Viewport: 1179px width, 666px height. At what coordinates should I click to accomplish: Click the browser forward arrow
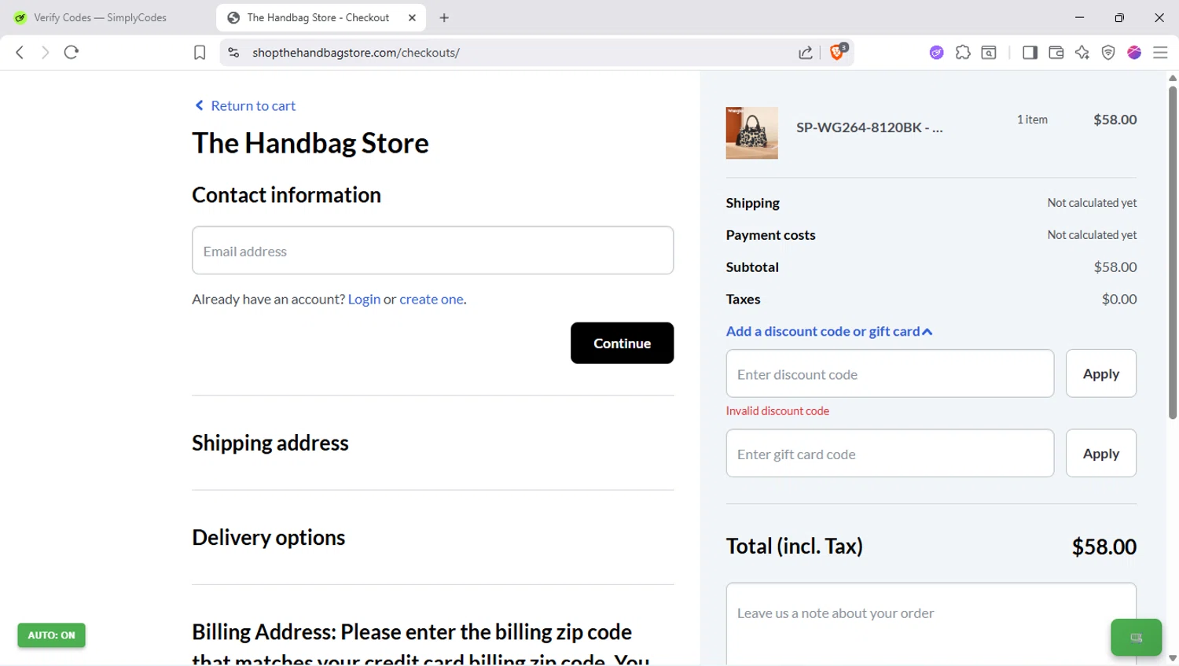(x=45, y=53)
